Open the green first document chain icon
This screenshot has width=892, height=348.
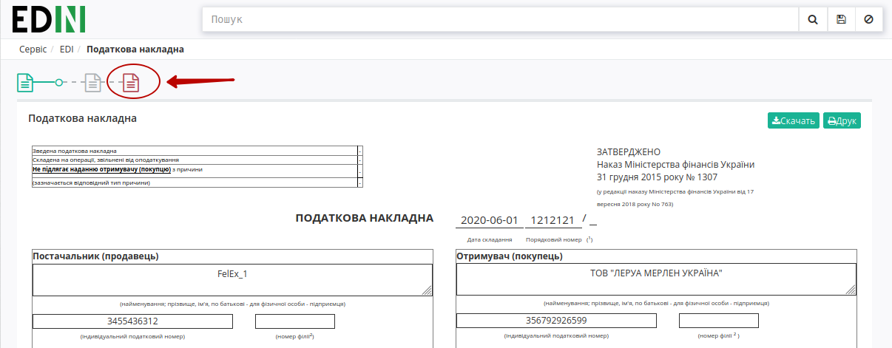(x=26, y=82)
